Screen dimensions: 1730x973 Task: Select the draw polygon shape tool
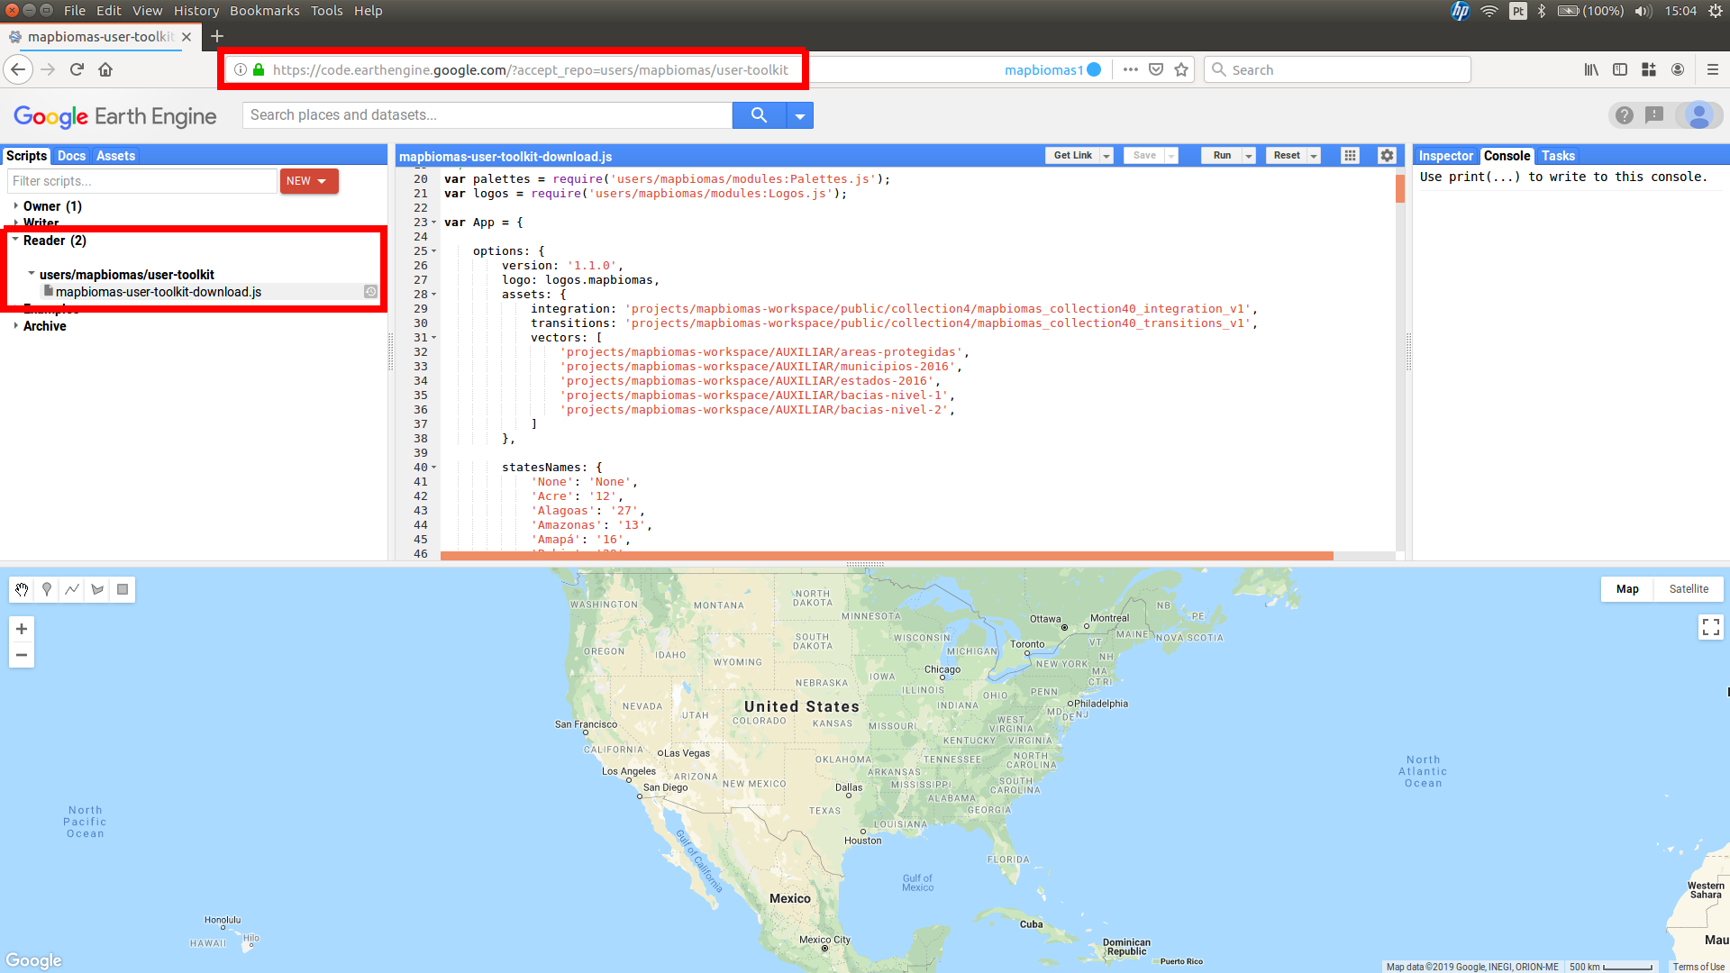[97, 589]
